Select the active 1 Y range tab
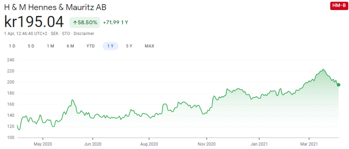This screenshot has width=349, height=149. (110, 46)
